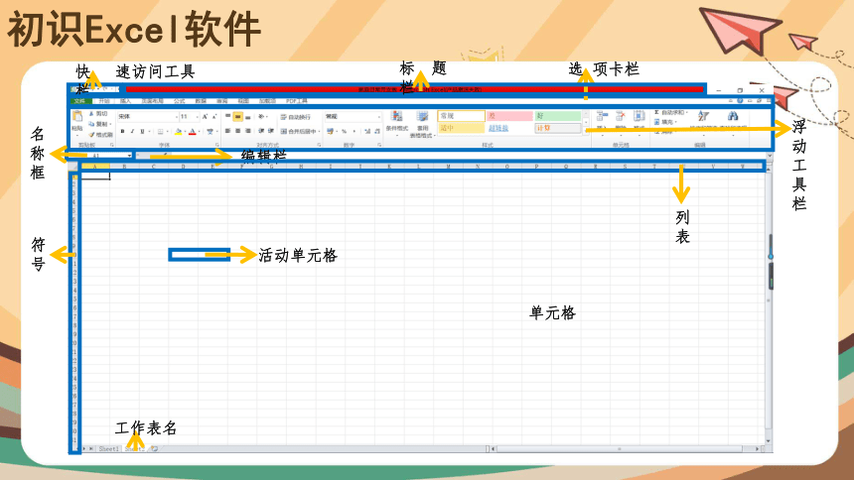Apply the Percent Style % icon
The image size is (854, 480).
344,131
